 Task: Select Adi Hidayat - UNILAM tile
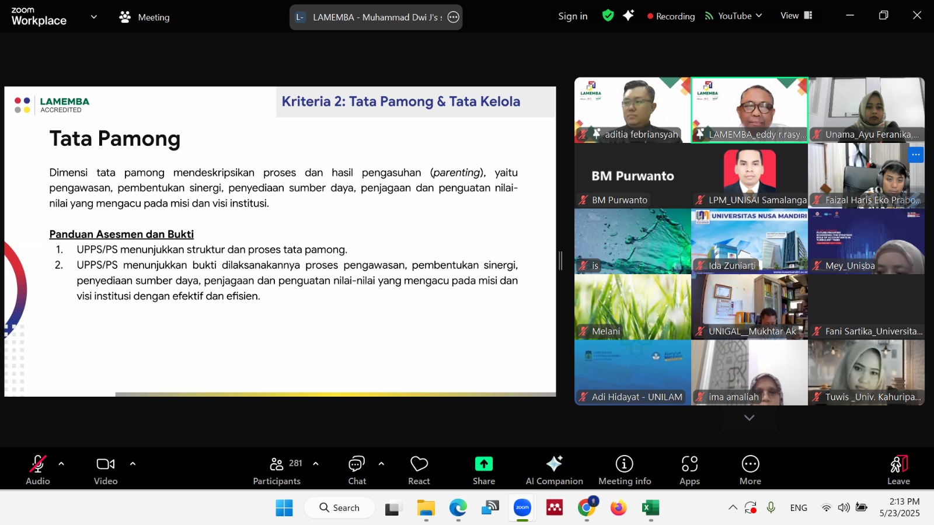tap(632, 373)
